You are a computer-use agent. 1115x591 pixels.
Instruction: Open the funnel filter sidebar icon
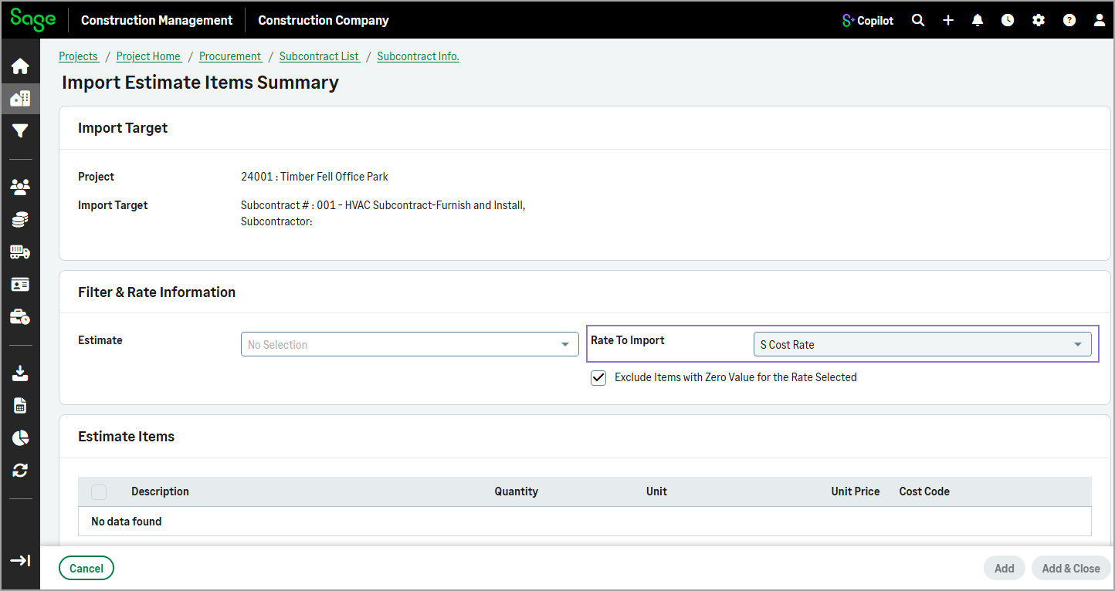(20, 131)
